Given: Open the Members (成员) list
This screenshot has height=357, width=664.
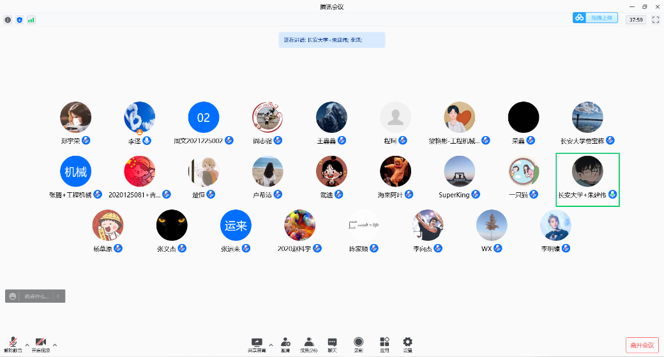Looking at the screenshot, I should pyautogui.click(x=309, y=345).
